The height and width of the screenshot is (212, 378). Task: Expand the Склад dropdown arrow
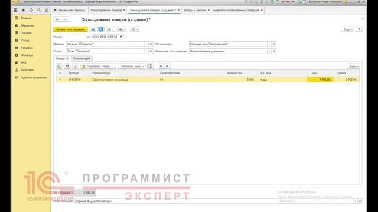[x=146, y=51]
